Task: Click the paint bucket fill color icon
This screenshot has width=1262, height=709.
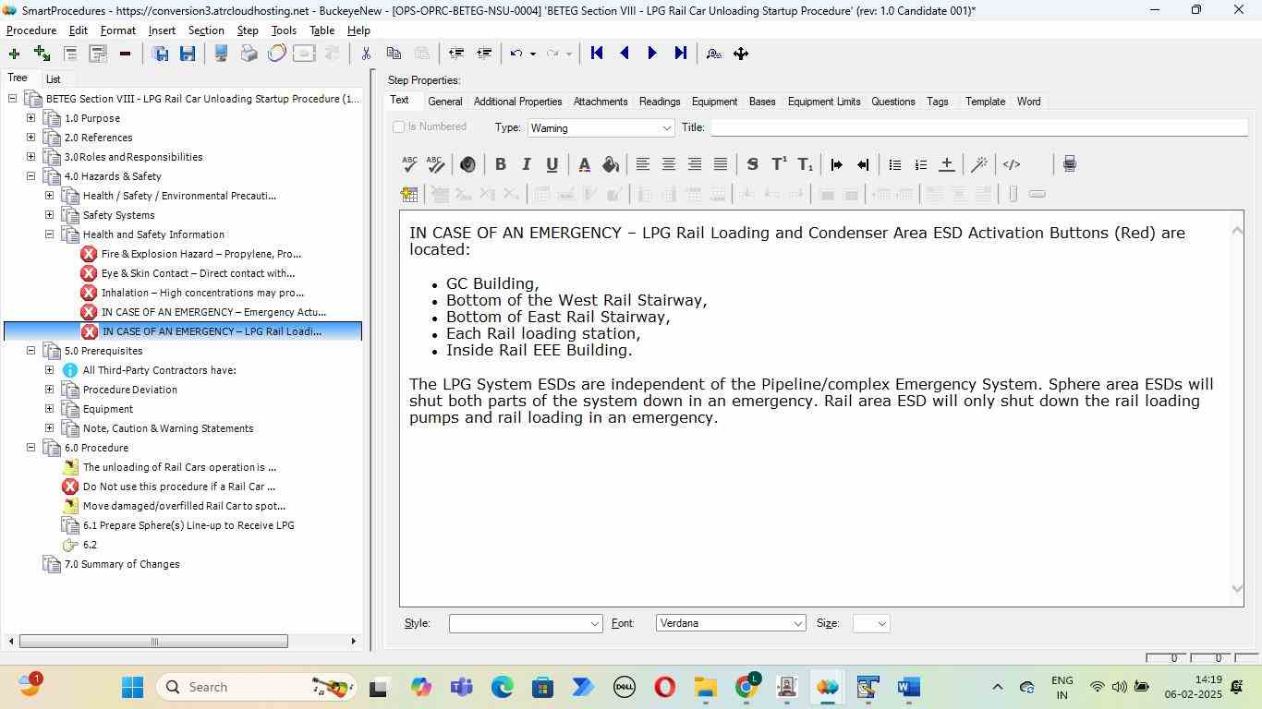Action: pos(610,164)
